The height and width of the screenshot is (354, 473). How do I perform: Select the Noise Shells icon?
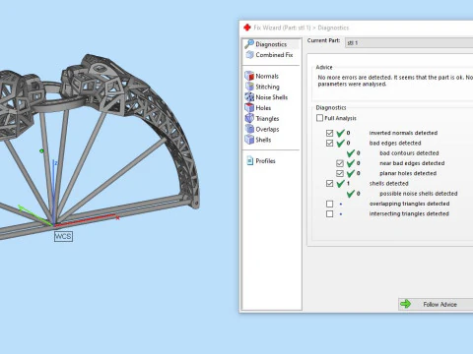pyautogui.click(x=249, y=97)
